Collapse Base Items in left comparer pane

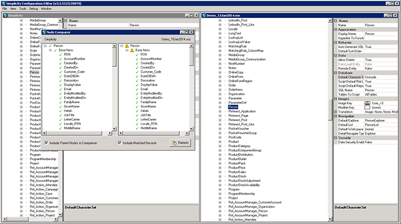[50, 50]
